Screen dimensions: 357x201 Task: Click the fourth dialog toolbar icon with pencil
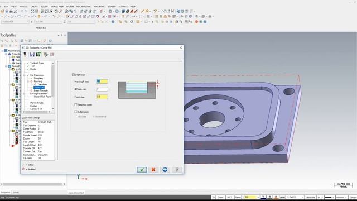click(x=46, y=55)
